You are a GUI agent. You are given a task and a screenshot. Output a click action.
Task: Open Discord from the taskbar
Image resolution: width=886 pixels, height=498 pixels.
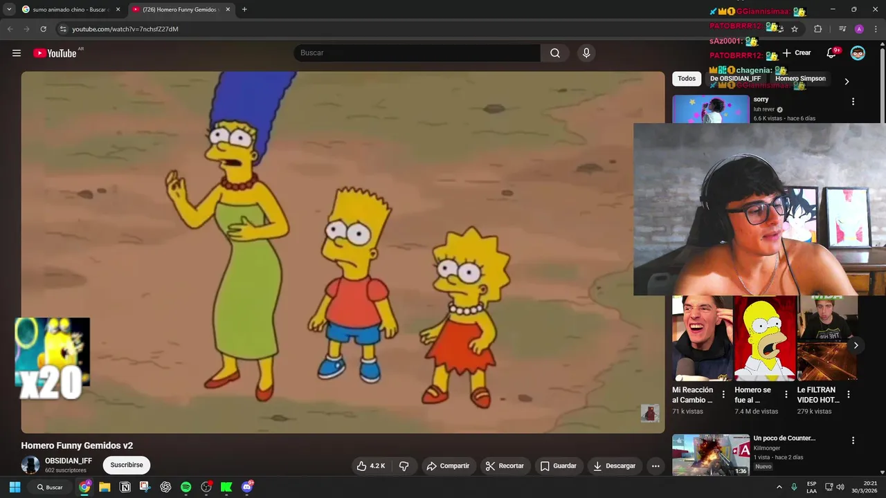(x=247, y=487)
